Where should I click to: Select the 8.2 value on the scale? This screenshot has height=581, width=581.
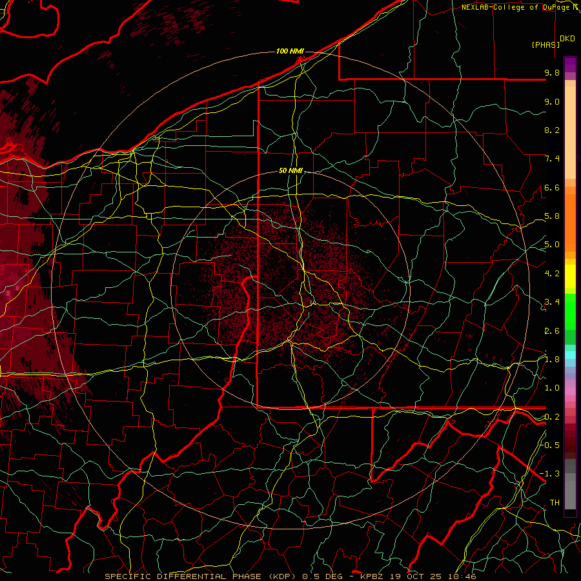[552, 130]
